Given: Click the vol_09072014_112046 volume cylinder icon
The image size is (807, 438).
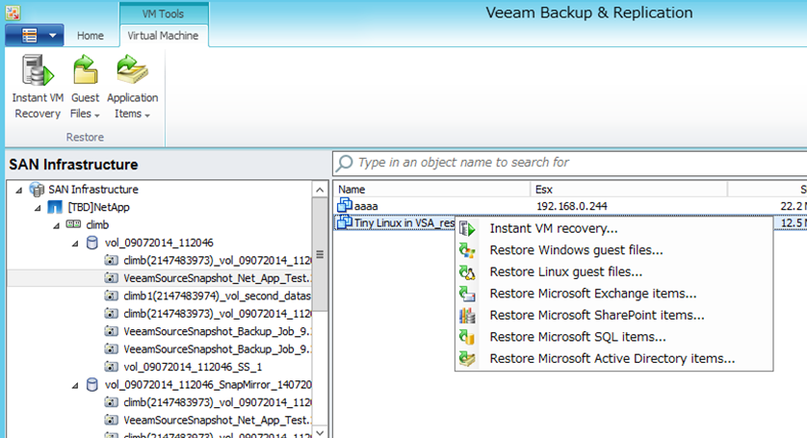Looking at the screenshot, I should pos(92,243).
